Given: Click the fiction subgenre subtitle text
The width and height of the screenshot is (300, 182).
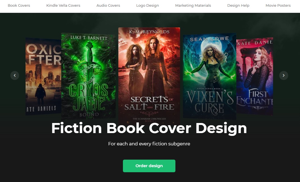Looking at the screenshot, I should point(149,144).
